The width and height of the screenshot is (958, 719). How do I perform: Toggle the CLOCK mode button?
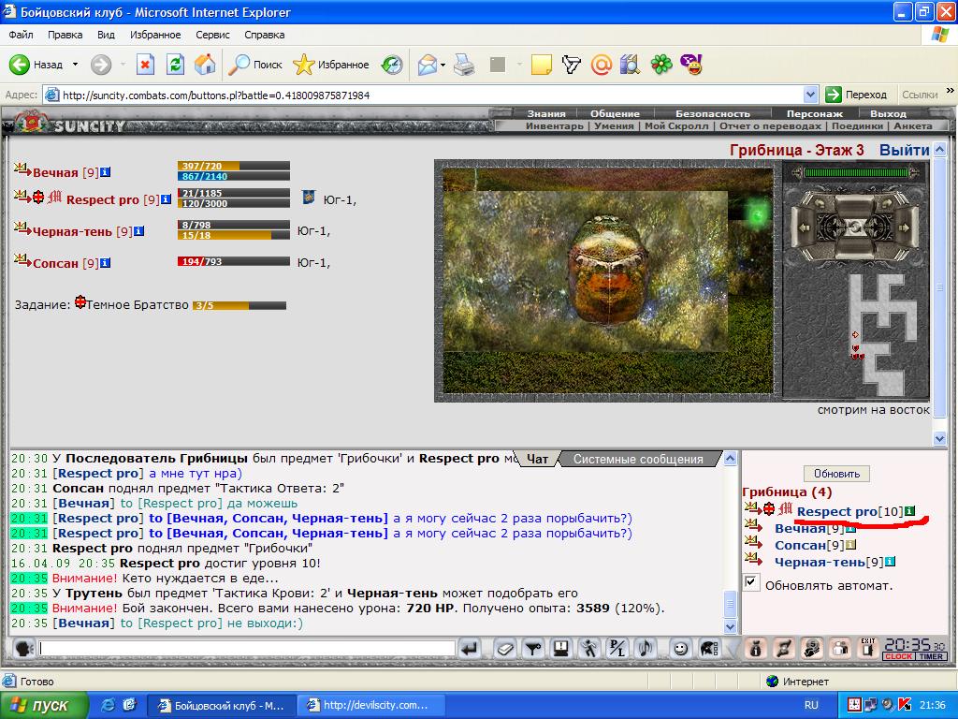pyautogui.click(x=898, y=656)
